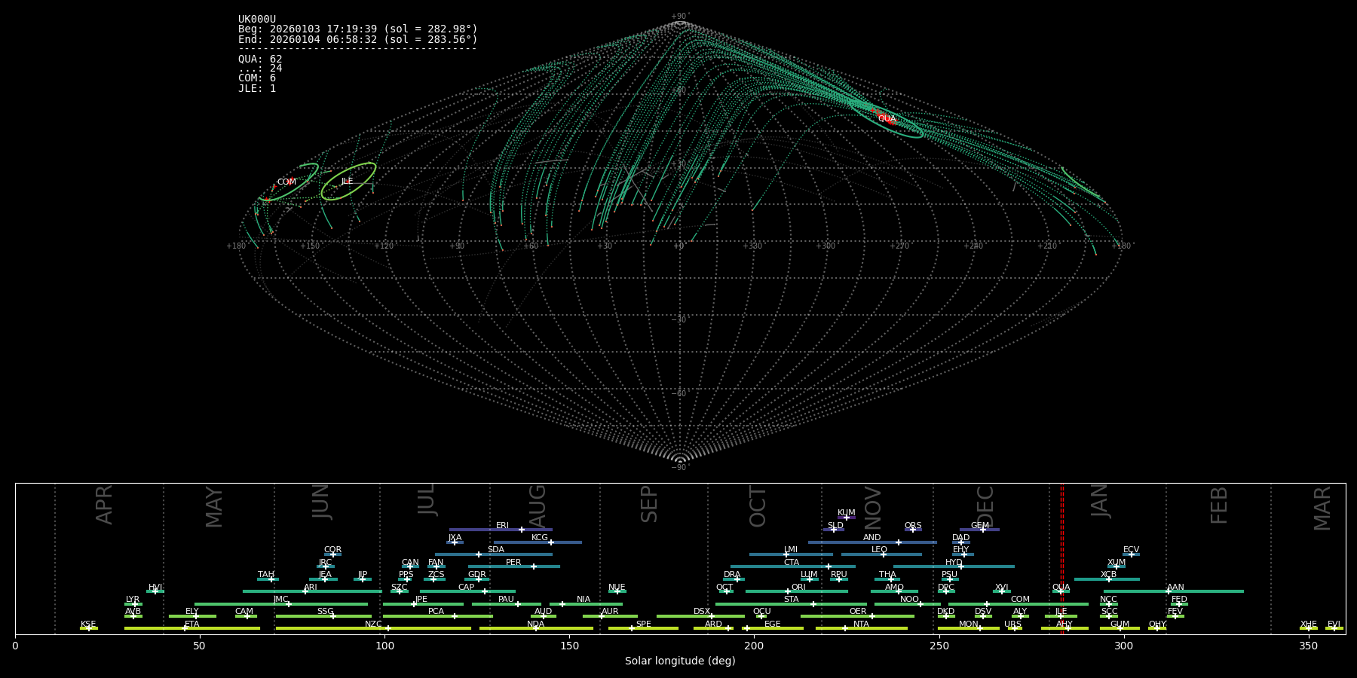Click the JLE radiant label on sky map
The width and height of the screenshot is (1357, 678).
pos(347,182)
